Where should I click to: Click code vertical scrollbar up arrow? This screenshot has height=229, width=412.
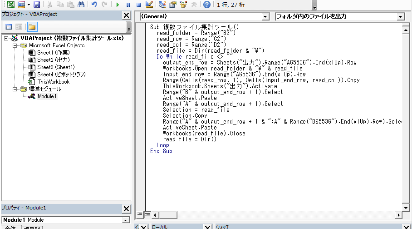[406, 30]
